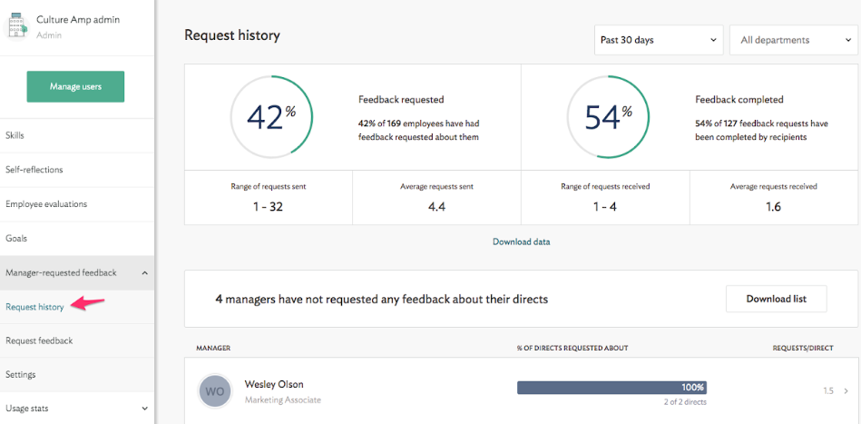Click the Culture Amp admin building icon
The height and width of the screenshot is (424, 861).
(x=16, y=26)
